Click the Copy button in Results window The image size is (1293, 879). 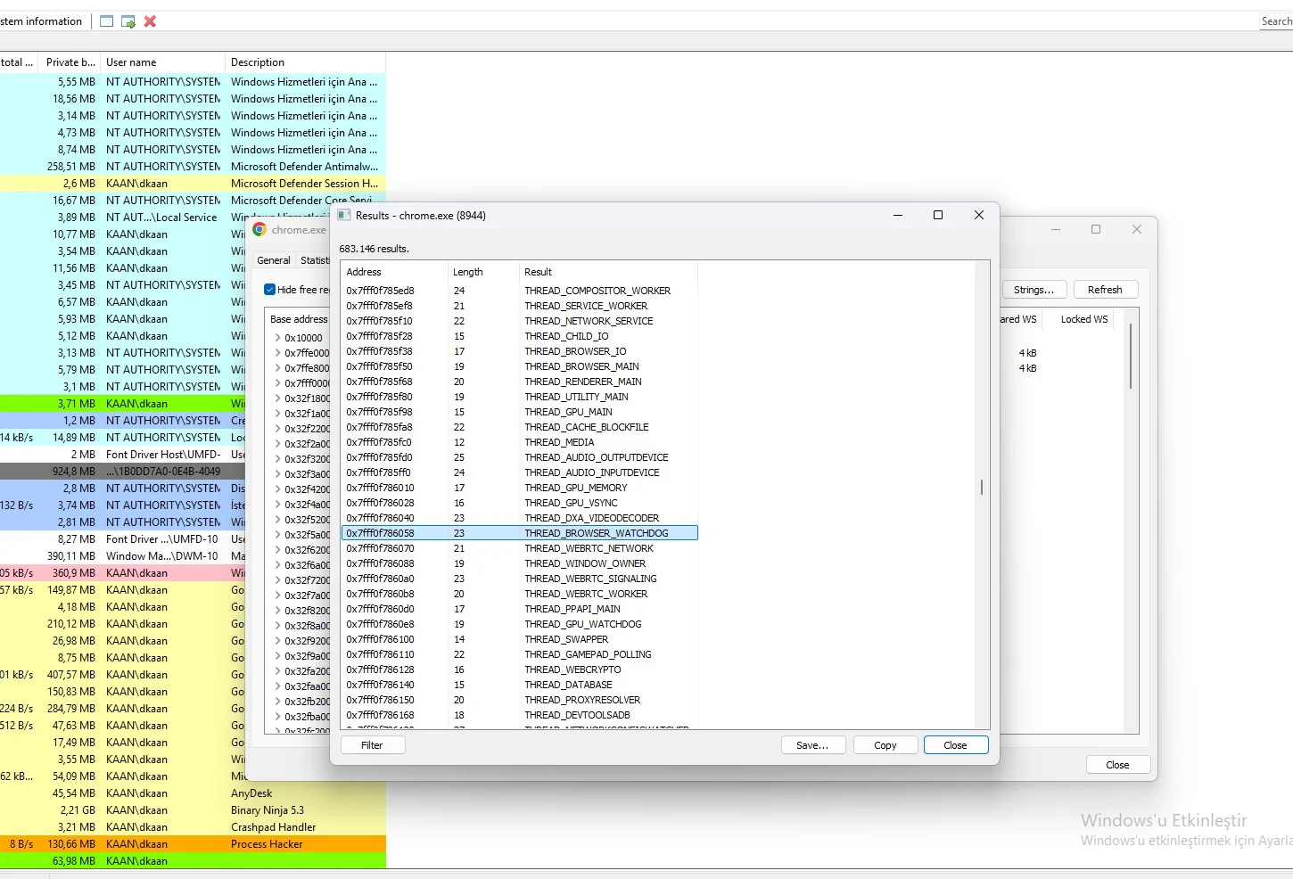click(885, 745)
